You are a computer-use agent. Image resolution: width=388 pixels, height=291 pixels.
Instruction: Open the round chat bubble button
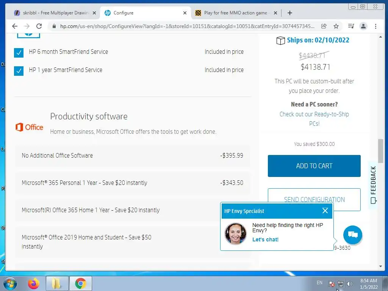point(352,235)
